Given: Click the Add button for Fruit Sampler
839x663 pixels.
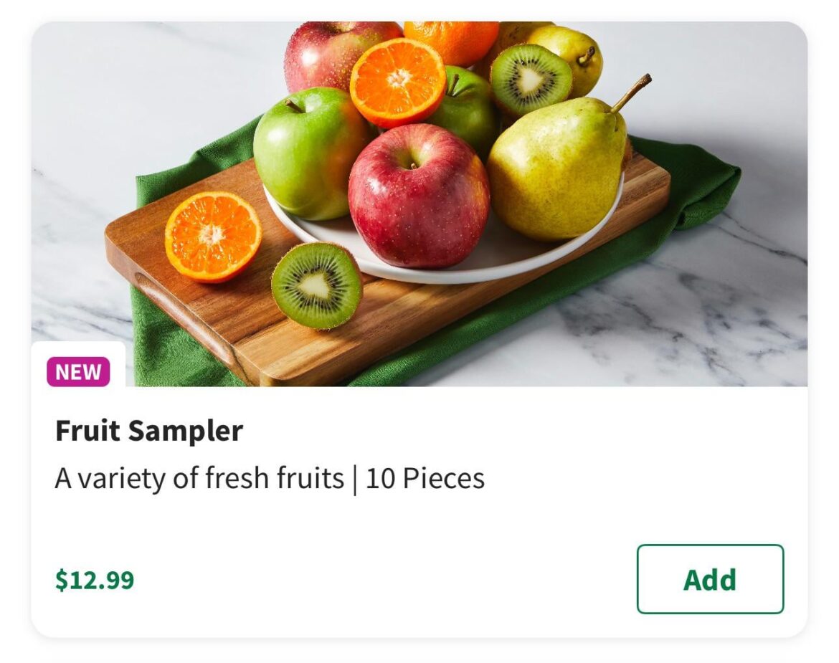Looking at the screenshot, I should (708, 579).
